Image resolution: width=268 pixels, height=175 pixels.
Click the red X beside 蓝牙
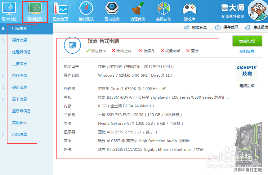188,51
